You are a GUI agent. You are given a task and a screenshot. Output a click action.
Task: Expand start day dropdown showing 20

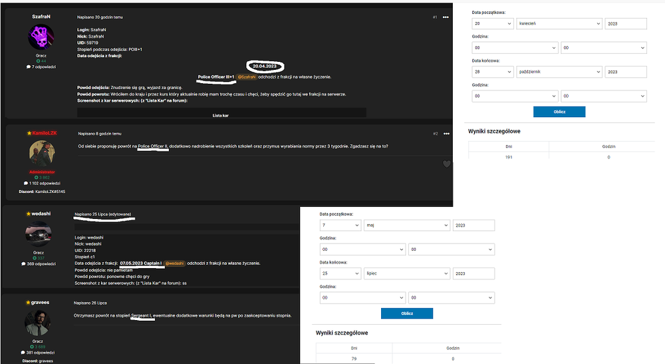click(x=493, y=24)
